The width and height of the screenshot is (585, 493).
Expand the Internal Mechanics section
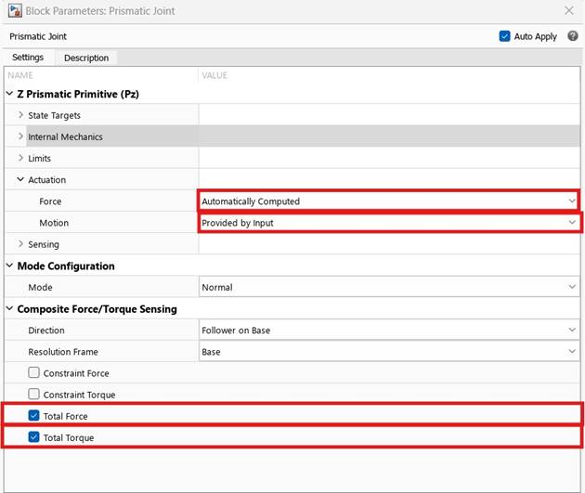click(x=20, y=136)
